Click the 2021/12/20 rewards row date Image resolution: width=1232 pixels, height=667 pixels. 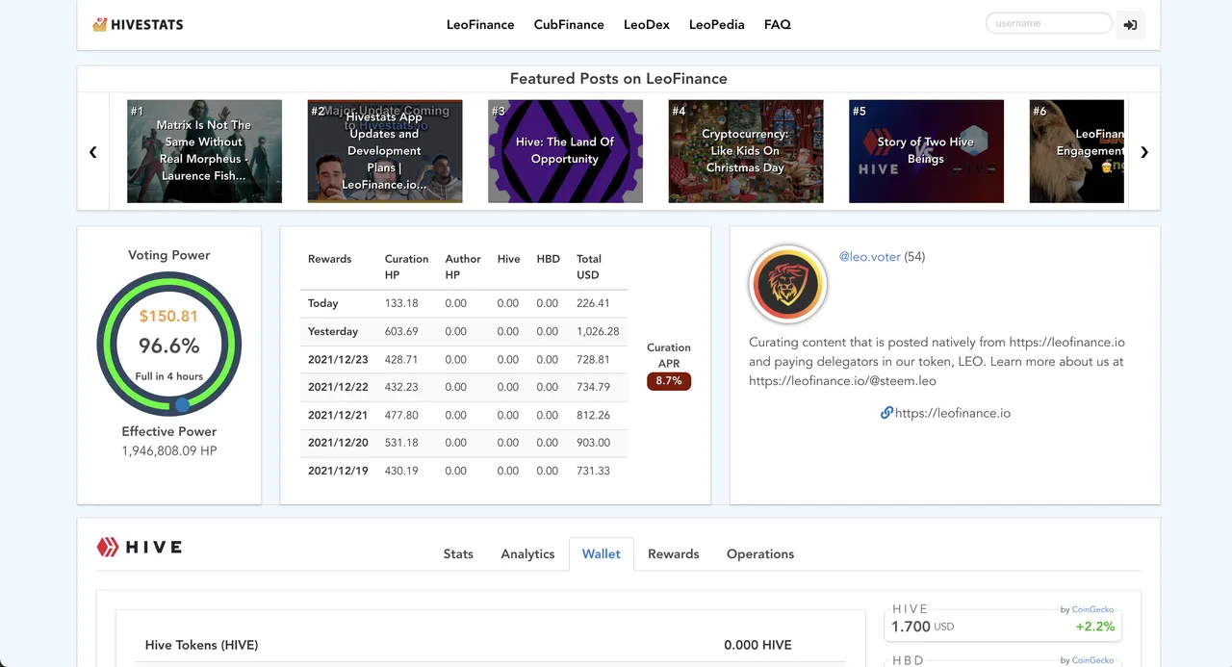pyautogui.click(x=338, y=443)
